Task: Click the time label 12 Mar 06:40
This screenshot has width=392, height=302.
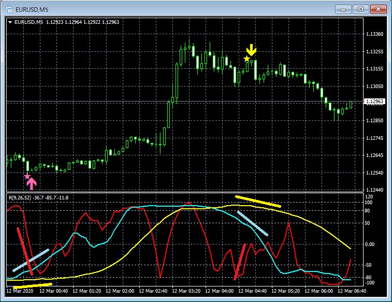Action: coord(352,291)
